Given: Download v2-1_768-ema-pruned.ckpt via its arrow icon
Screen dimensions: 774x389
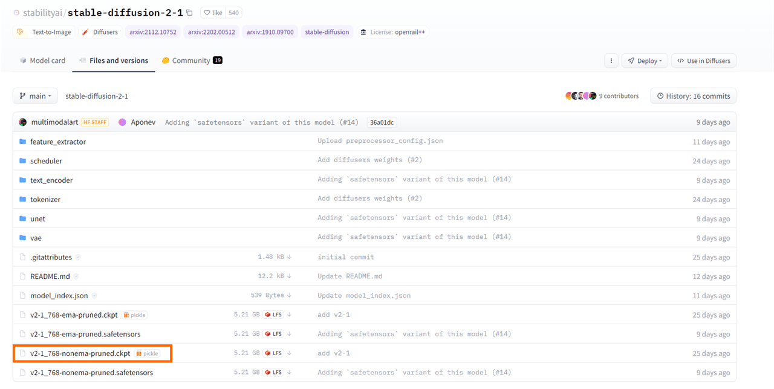Looking at the screenshot, I should (x=290, y=315).
